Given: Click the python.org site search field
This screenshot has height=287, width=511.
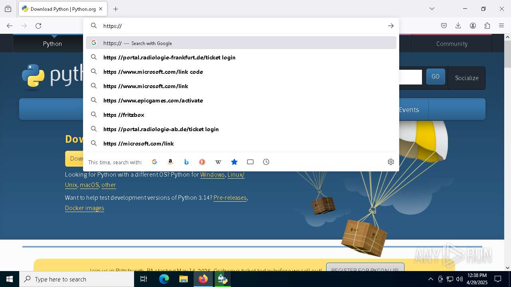Looking at the screenshot, I should pyautogui.click(x=410, y=77).
